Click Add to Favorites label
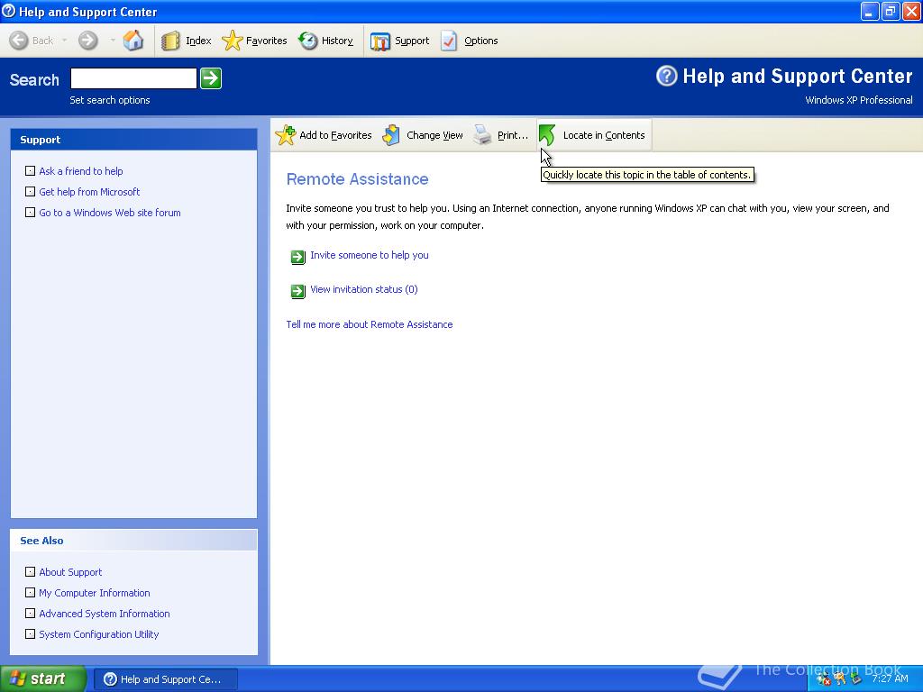This screenshot has height=692, width=923. click(x=335, y=135)
